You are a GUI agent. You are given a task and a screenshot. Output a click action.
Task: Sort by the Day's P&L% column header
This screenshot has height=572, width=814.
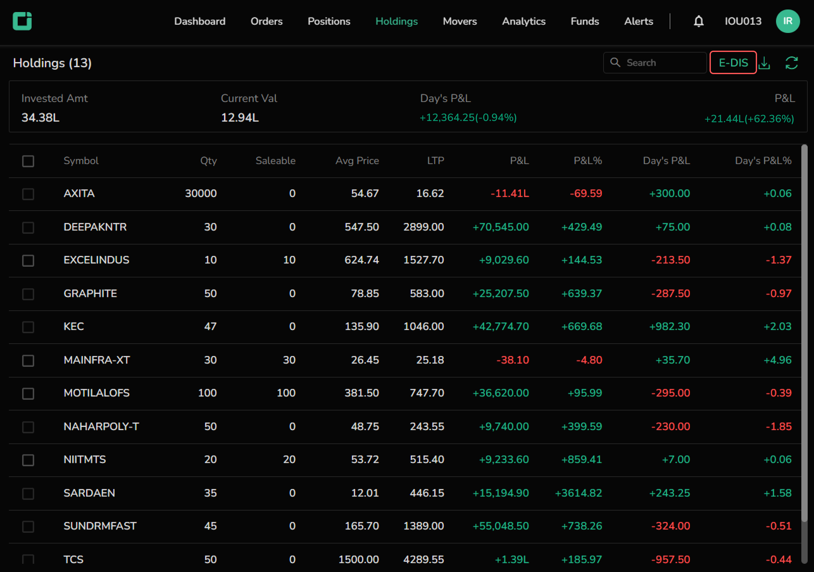[x=763, y=161]
